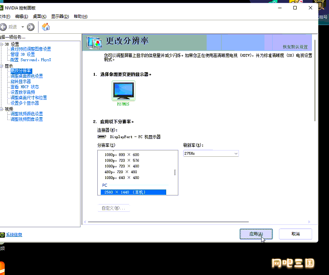Open 调整视频图像设置 tree item

[x=26, y=119]
